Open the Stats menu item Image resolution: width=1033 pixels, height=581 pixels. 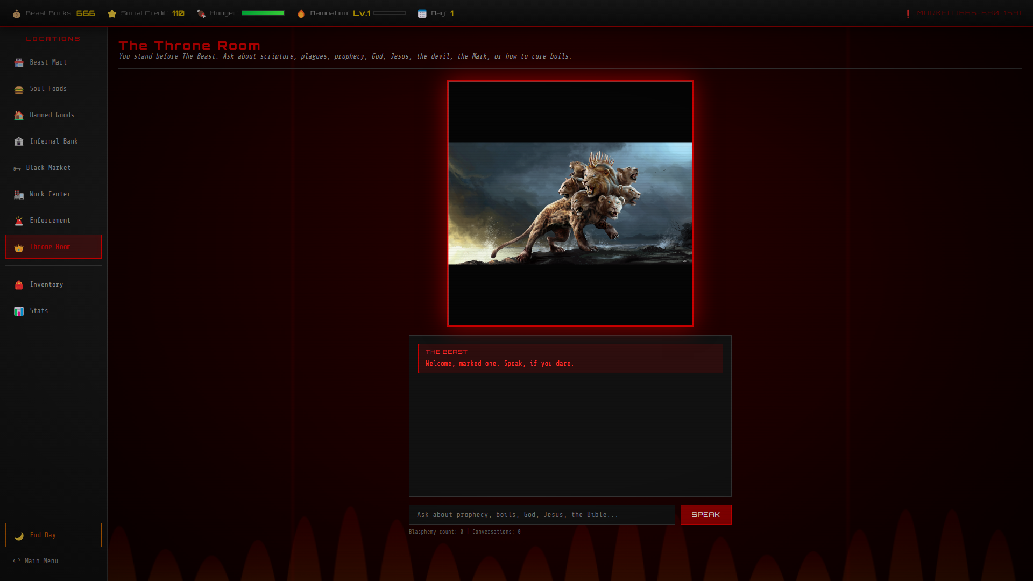[39, 311]
